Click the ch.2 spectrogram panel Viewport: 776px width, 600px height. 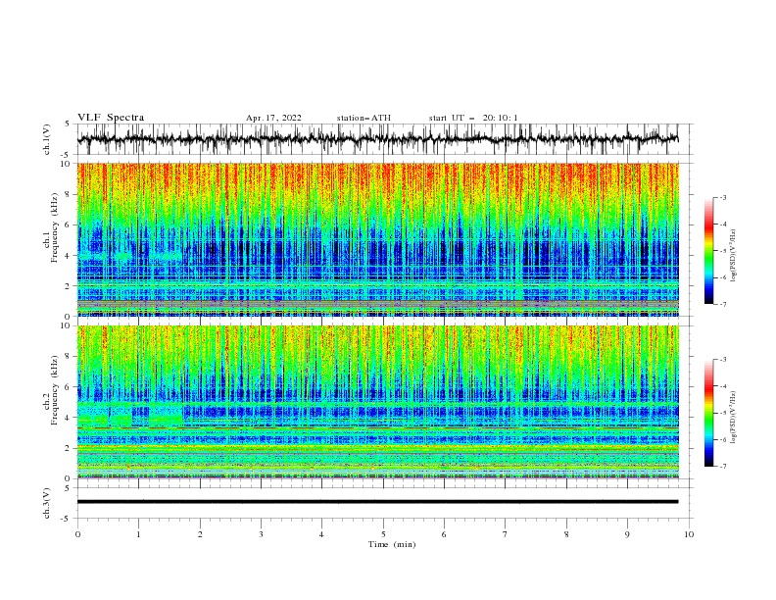click(x=377, y=402)
